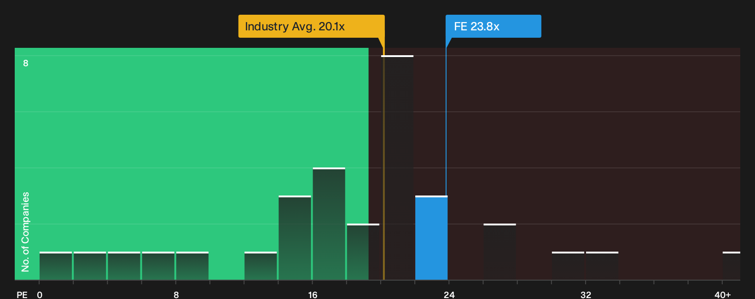The image size is (755, 299).
Task: Click the bar at PE 26-28
Action: (499, 252)
